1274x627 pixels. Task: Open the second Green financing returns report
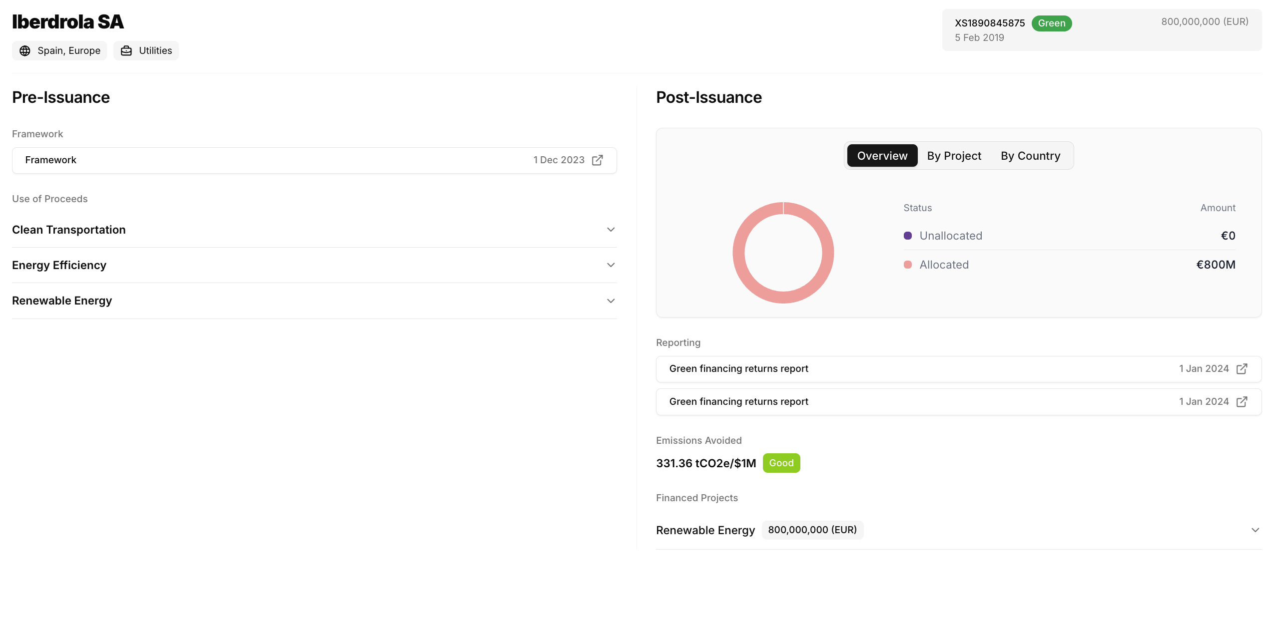(x=958, y=402)
